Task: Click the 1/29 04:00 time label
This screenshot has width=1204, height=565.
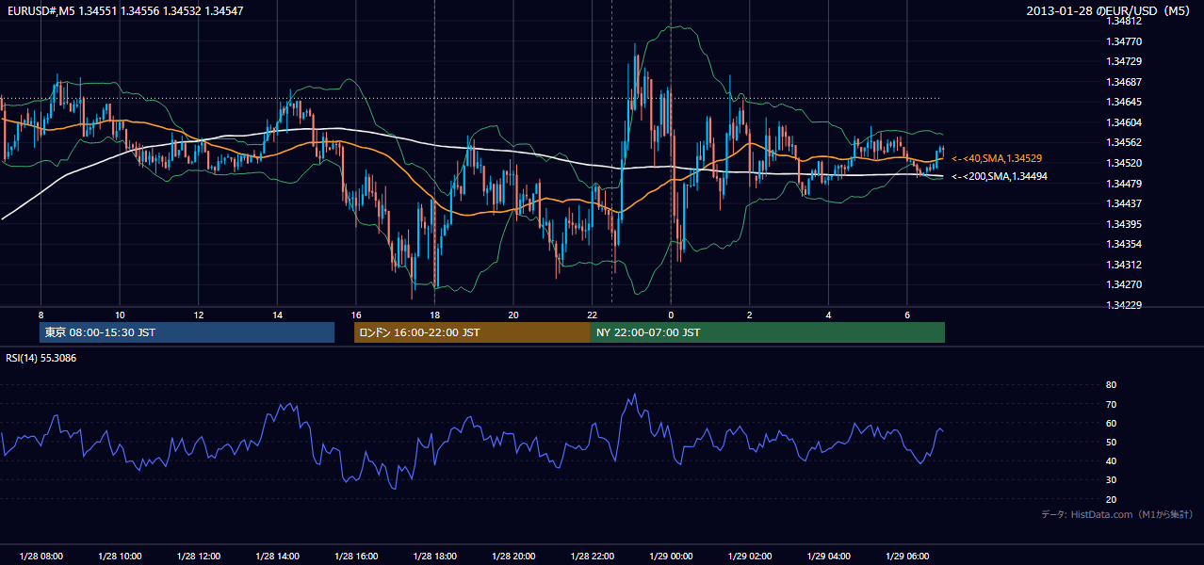Action: [x=828, y=556]
